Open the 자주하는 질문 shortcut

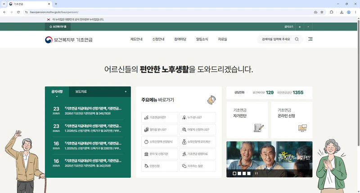coord(198,166)
